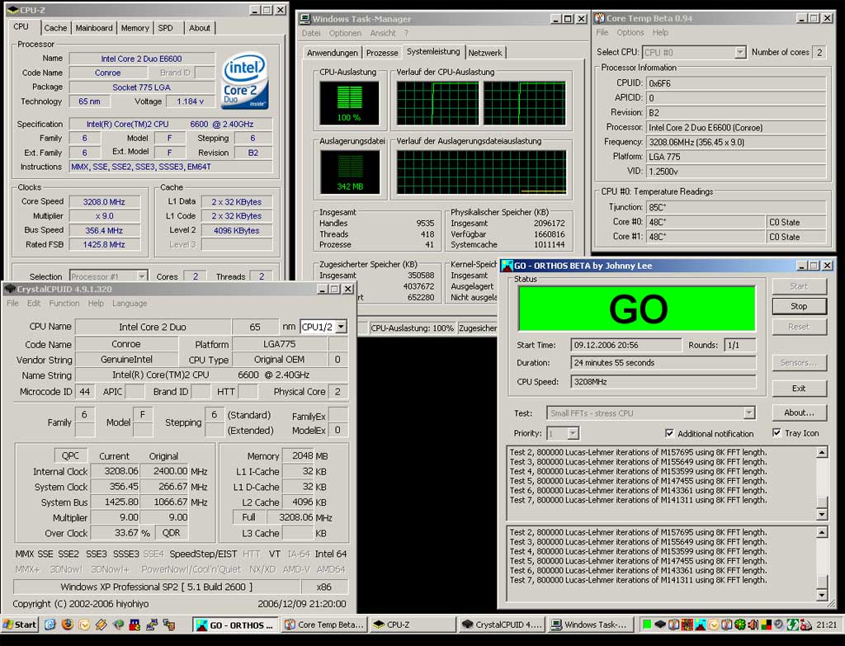
Task: Open the CPU1/2 dropdown in CrystalCPUID
Action: pos(341,327)
